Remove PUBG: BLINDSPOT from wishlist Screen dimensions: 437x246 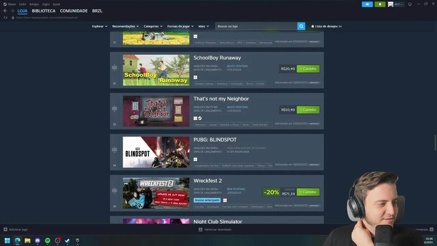point(314,164)
